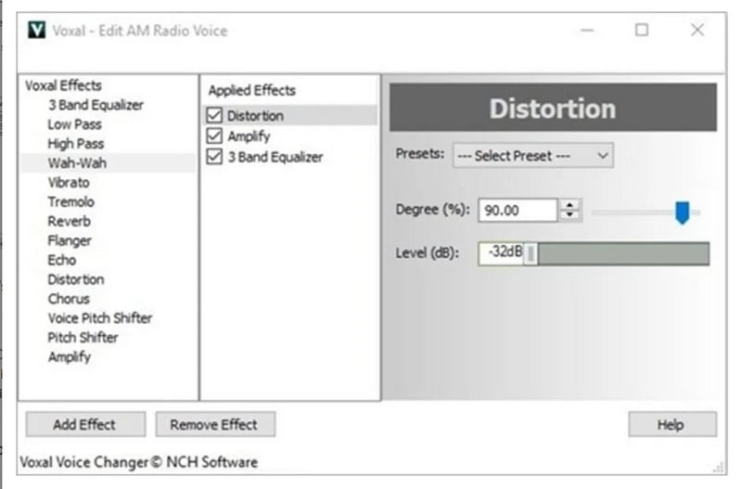This screenshot has height=489, width=742.
Task: Choose the Chorus effect
Action: [68, 299]
